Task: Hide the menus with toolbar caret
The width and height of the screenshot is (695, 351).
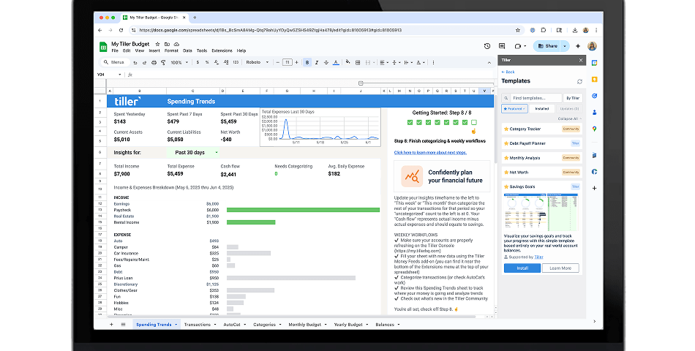Action: click(x=489, y=62)
